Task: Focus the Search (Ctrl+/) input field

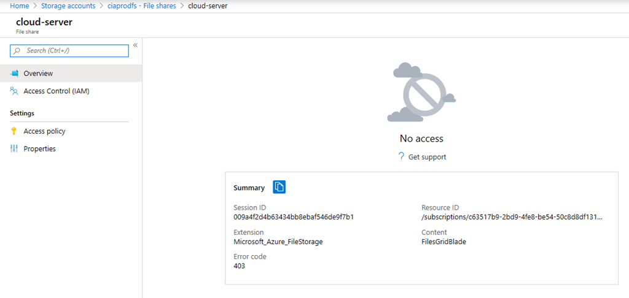Action: 74,51
